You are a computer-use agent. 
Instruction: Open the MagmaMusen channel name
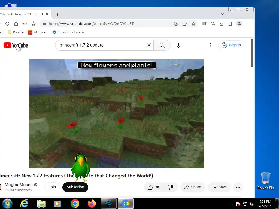[19, 185]
